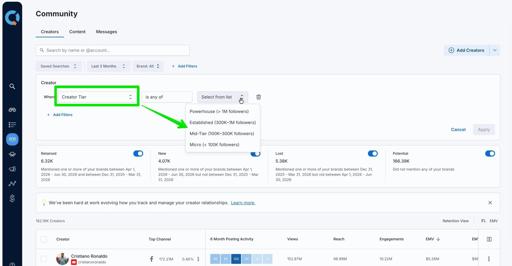Open the lists icon in sidebar
This screenshot has width=512, height=266.
[x=12, y=125]
